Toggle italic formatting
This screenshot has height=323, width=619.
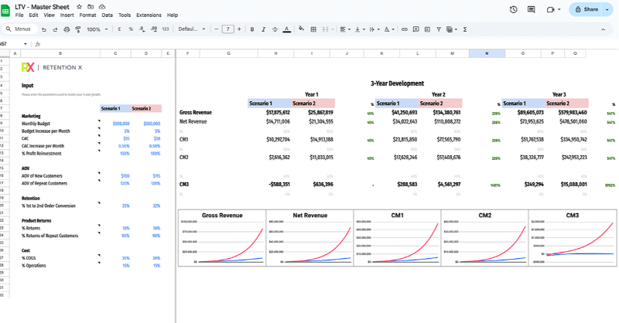click(x=263, y=29)
